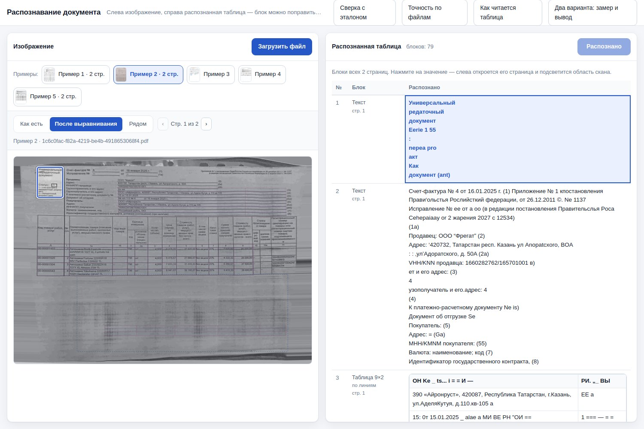This screenshot has width=644, height=429.
Task: Click Стр. 1 из 2 page indicator
Action: (185, 124)
